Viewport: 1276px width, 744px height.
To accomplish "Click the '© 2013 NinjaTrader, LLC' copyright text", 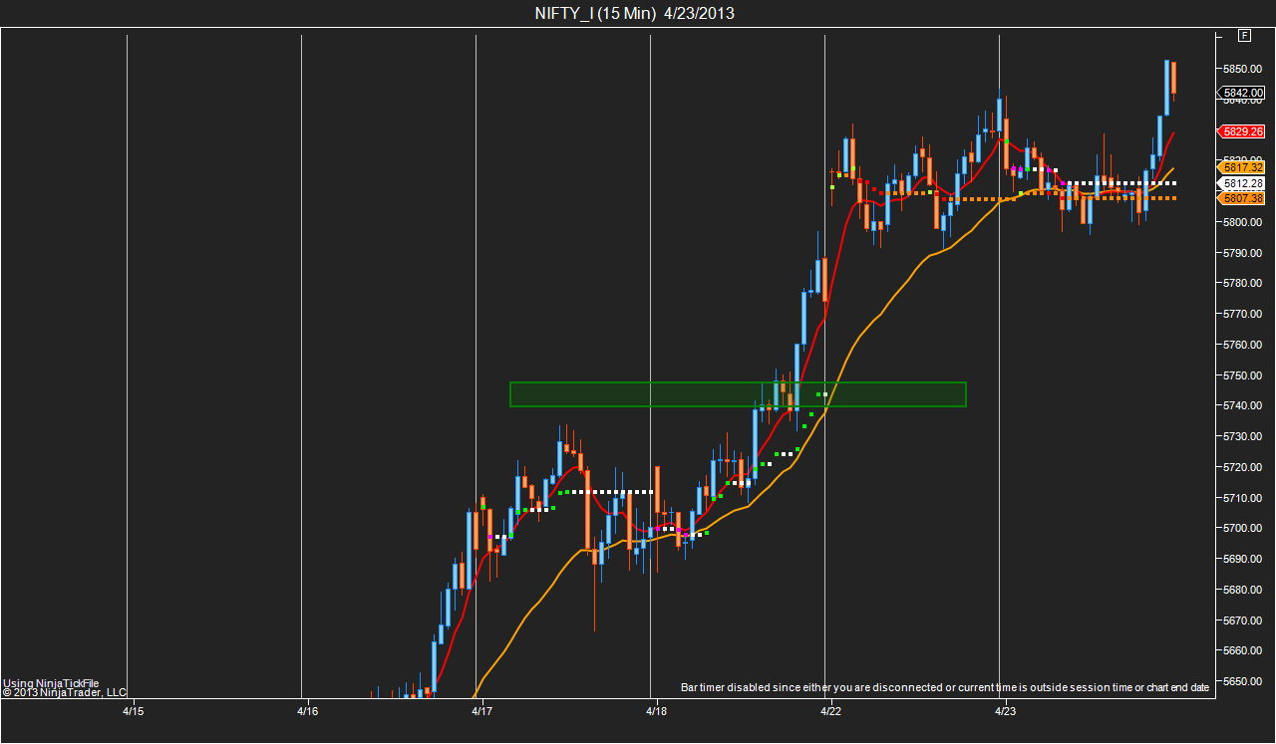I will point(65,692).
